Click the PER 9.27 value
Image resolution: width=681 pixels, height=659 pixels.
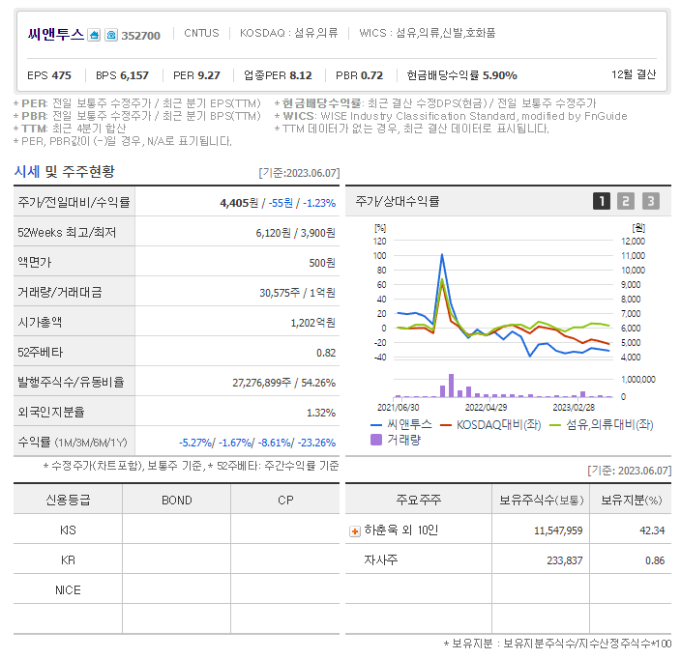click(196, 75)
